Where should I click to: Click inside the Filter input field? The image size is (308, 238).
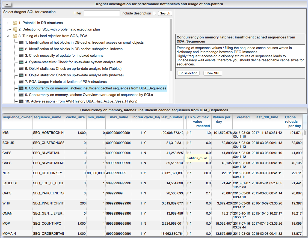point(102,13)
